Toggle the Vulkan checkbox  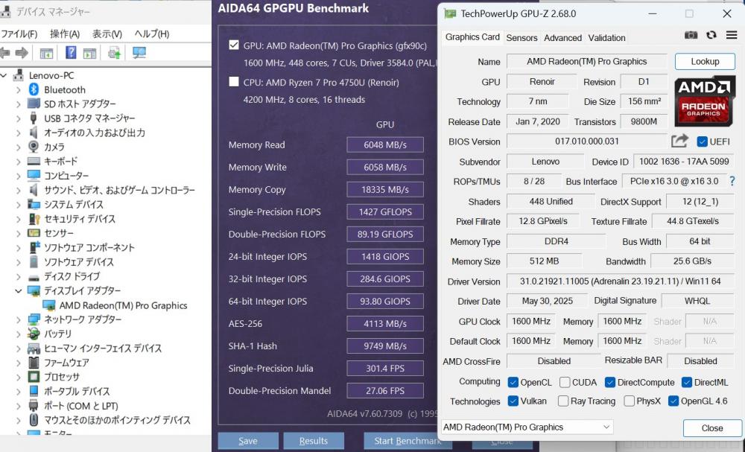[513, 401]
